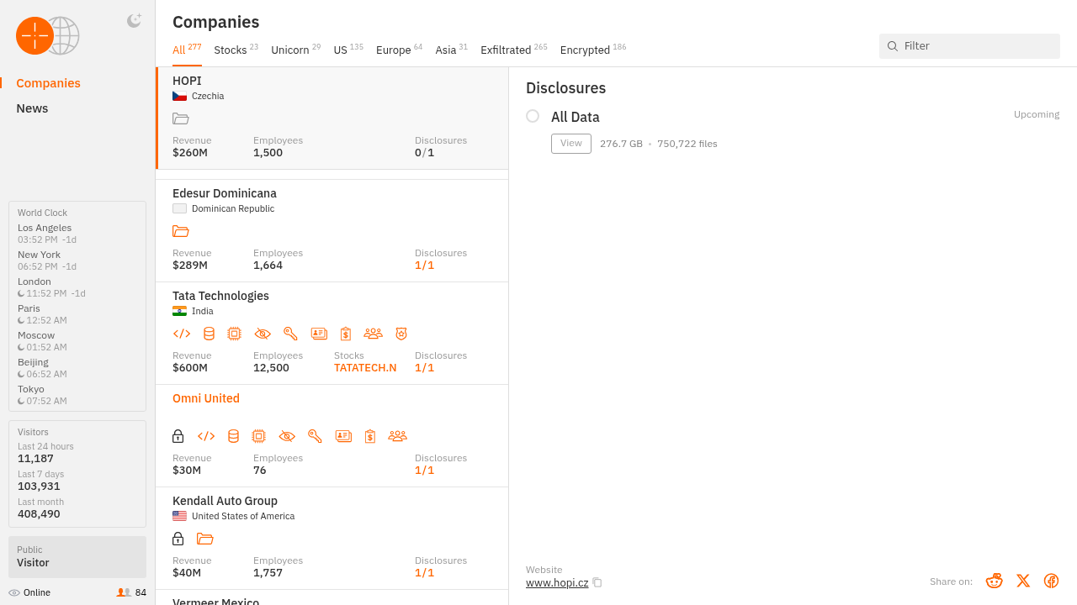Click Omni United database icon

[x=233, y=436]
